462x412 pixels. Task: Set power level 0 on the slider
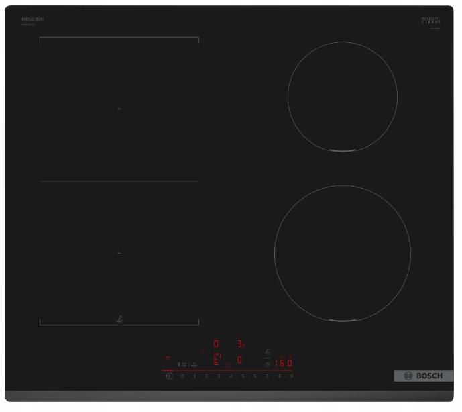182,376
